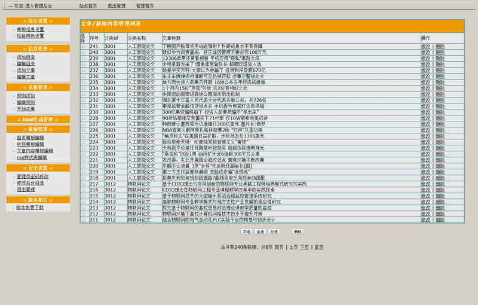Click 添加文章 in 信息管理 section
Image resolution: width=478 pixels, height=305 pixels.
click(x=26, y=70)
